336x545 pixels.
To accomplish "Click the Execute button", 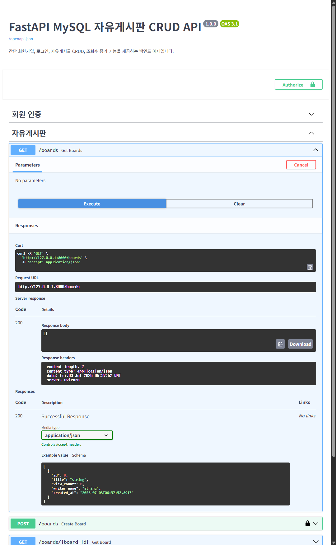I will coord(92,204).
